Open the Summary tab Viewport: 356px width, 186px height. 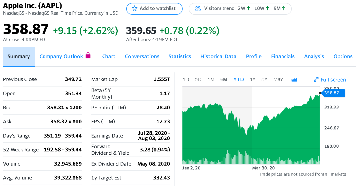point(18,56)
